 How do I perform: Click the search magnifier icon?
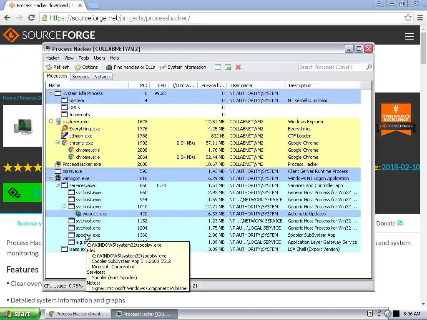point(369,67)
